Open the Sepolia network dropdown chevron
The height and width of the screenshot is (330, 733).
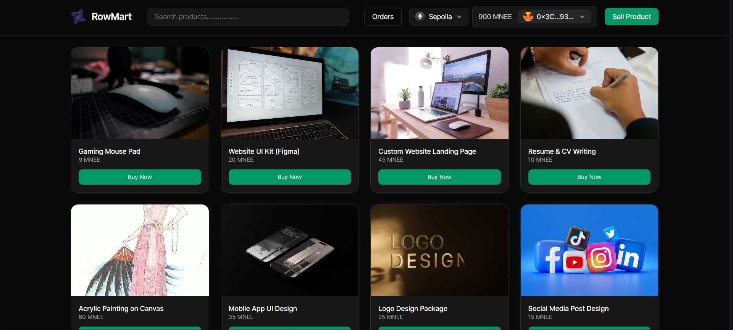click(459, 17)
